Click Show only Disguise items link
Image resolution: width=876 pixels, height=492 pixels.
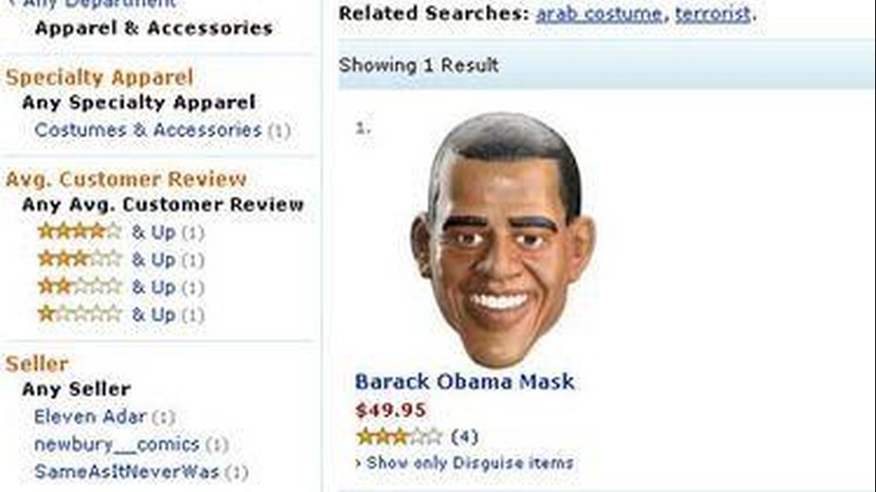click(x=470, y=463)
